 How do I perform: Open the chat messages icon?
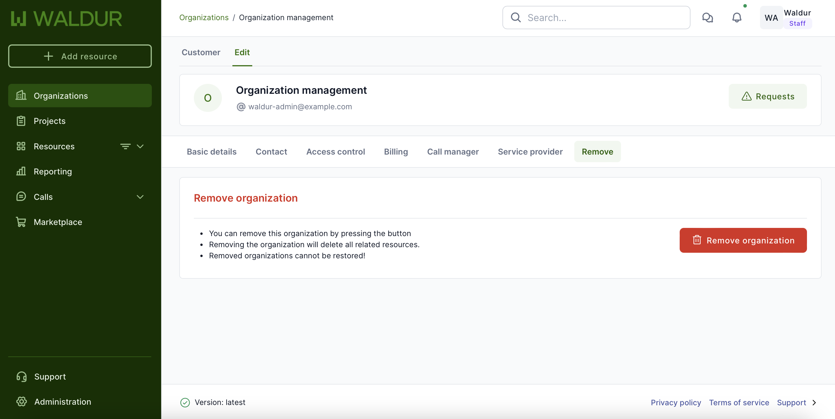click(x=707, y=18)
